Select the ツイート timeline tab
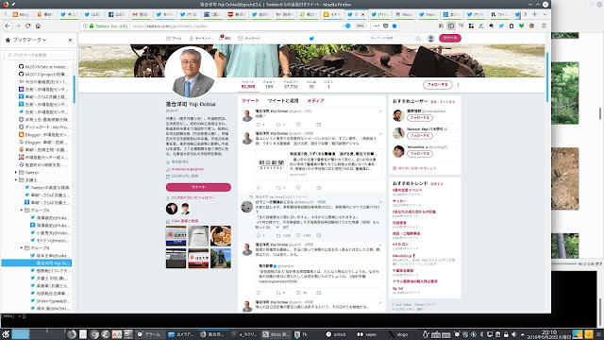 [250, 101]
